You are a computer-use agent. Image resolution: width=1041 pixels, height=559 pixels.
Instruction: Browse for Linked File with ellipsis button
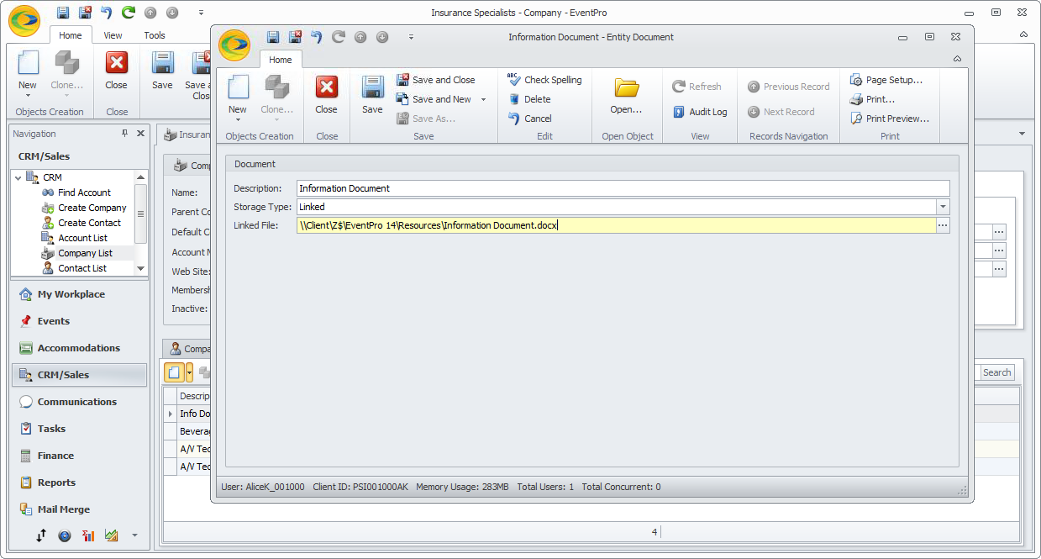coord(943,225)
